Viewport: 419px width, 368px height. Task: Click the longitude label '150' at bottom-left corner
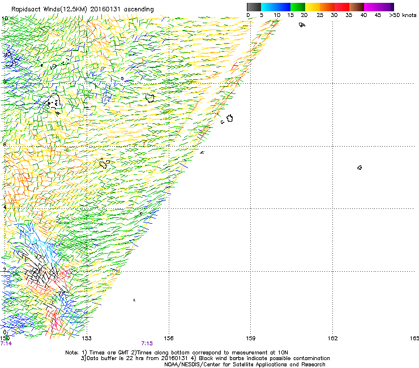tap(5, 339)
